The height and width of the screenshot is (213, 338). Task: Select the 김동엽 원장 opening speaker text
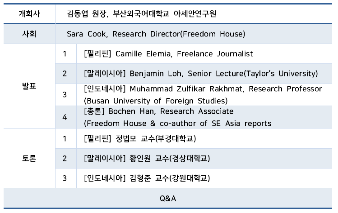(x=141, y=13)
